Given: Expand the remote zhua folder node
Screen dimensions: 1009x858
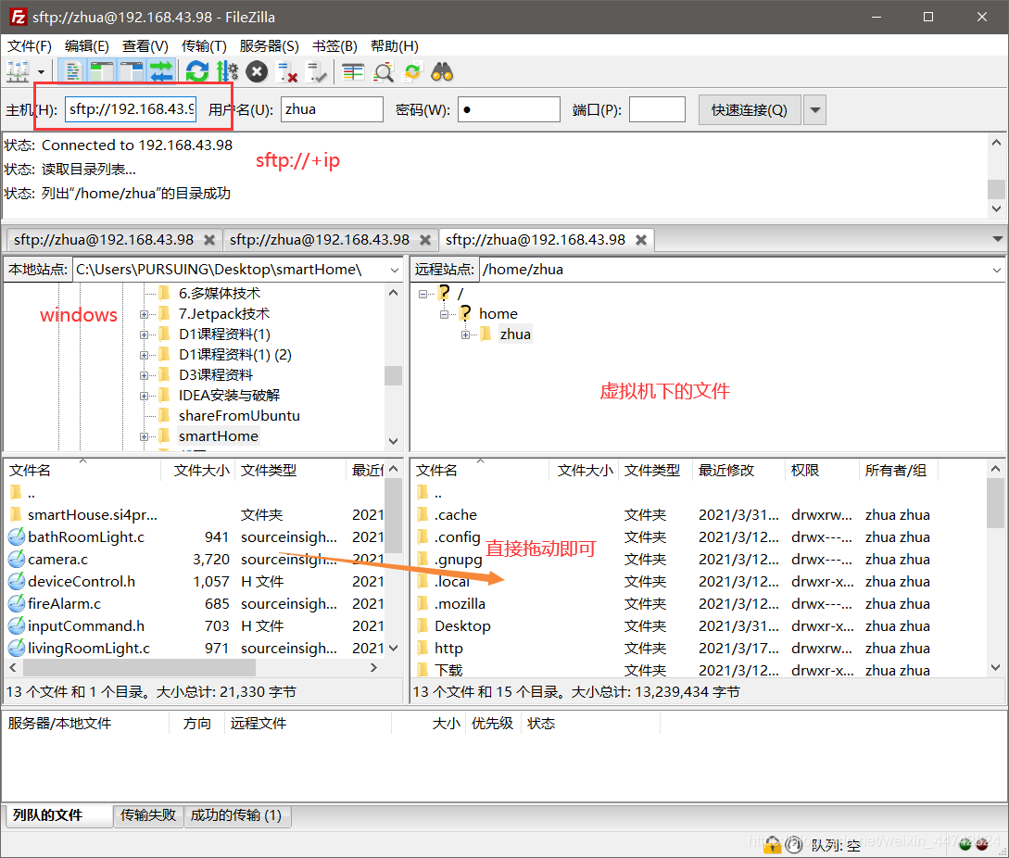Looking at the screenshot, I should (x=465, y=334).
